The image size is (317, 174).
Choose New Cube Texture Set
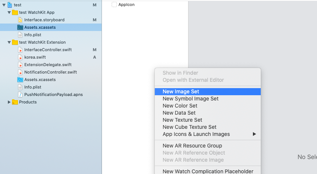208,127
